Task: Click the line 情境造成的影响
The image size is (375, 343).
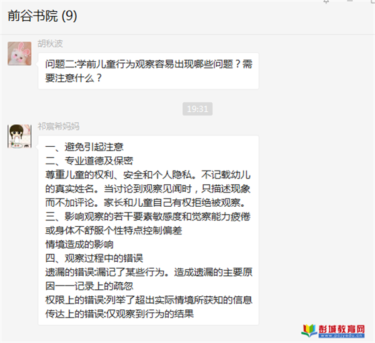Action: 79,244
